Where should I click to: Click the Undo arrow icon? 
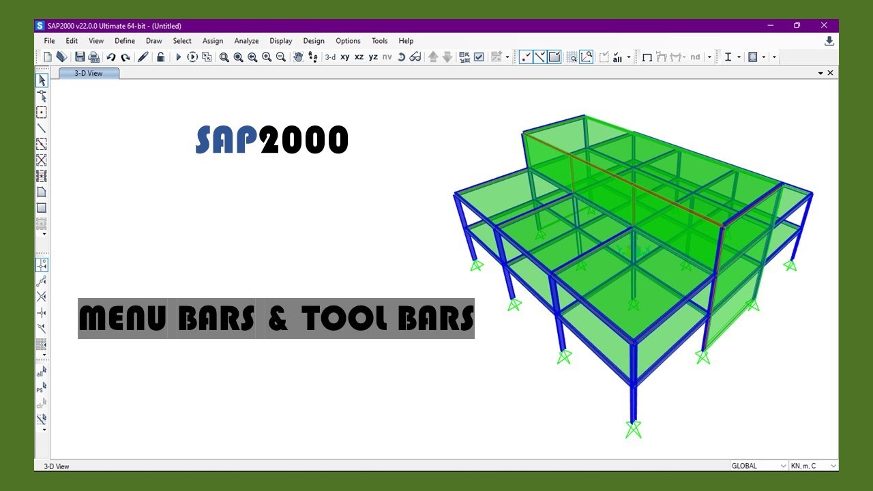point(111,57)
